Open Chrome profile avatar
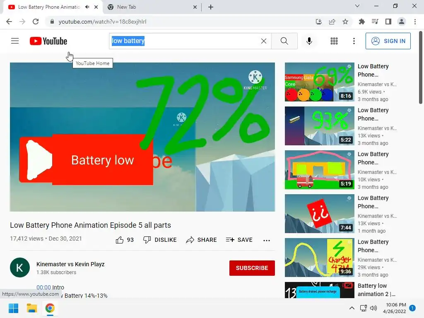 pyautogui.click(x=402, y=22)
